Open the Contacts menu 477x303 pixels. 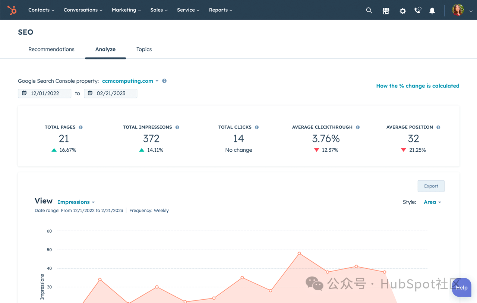[x=41, y=10]
